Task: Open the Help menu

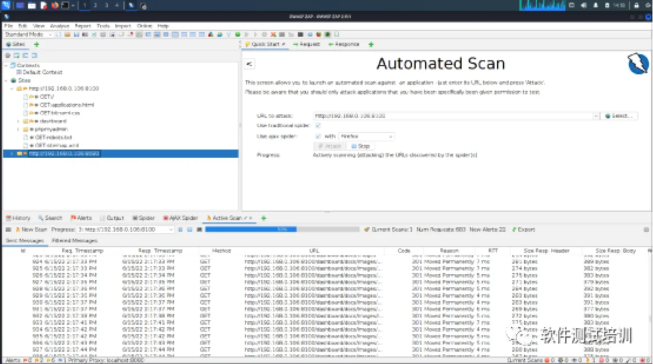Action: pyautogui.click(x=163, y=26)
